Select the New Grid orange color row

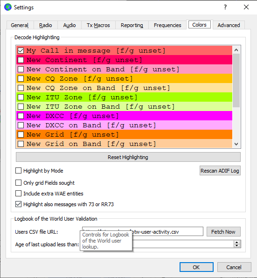(x=124, y=134)
